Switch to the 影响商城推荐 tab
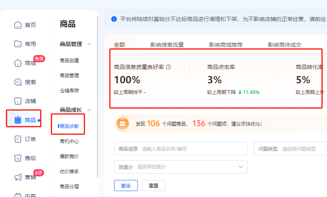327x197 pixels. (226, 45)
